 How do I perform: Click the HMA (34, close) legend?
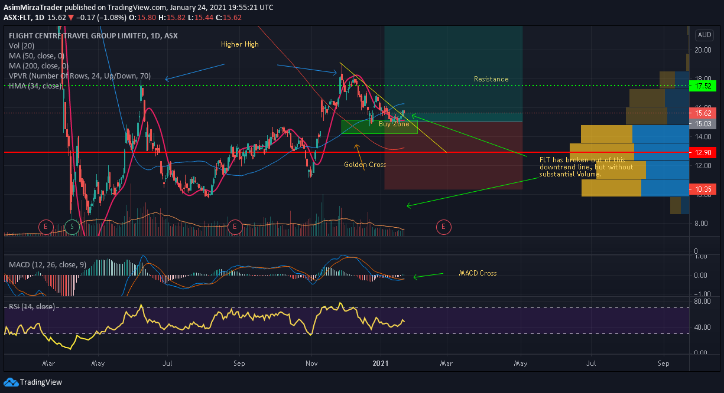(35, 86)
